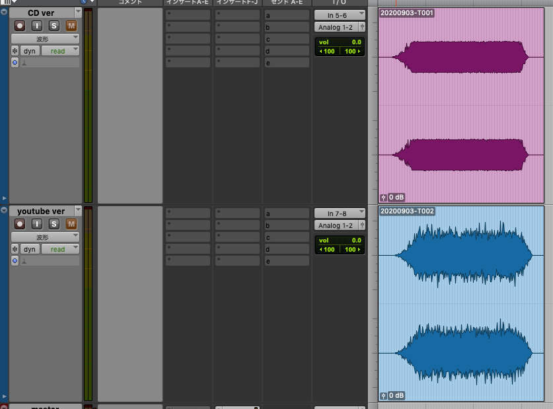
Task: Click clip gain fader icon on 20200903-T001
Action: (x=383, y=198)
